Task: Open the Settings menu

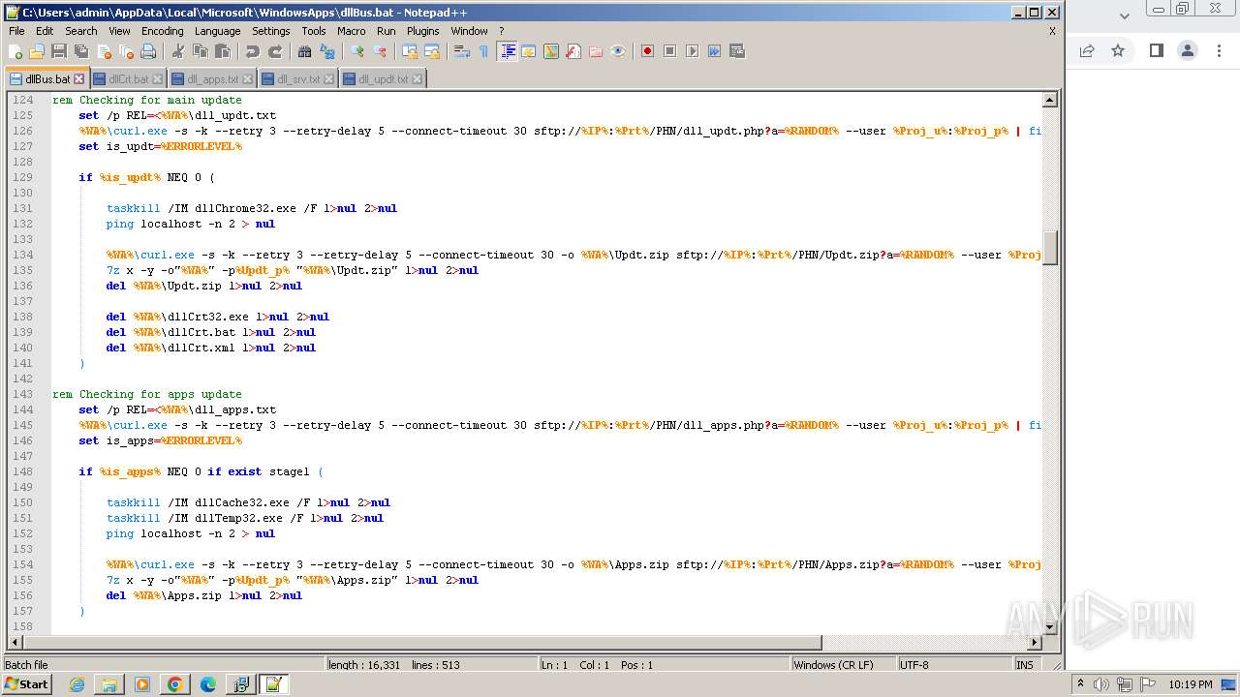Action: (x=271, y=31)
